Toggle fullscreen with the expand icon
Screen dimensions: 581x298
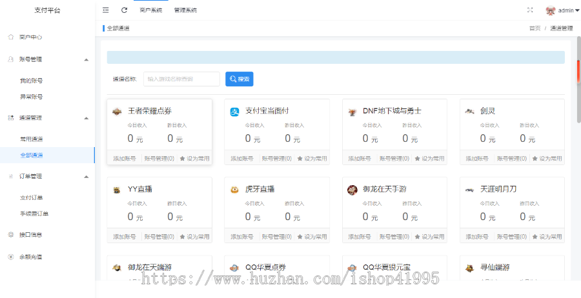pyautogui.click(x=530, y=10)
